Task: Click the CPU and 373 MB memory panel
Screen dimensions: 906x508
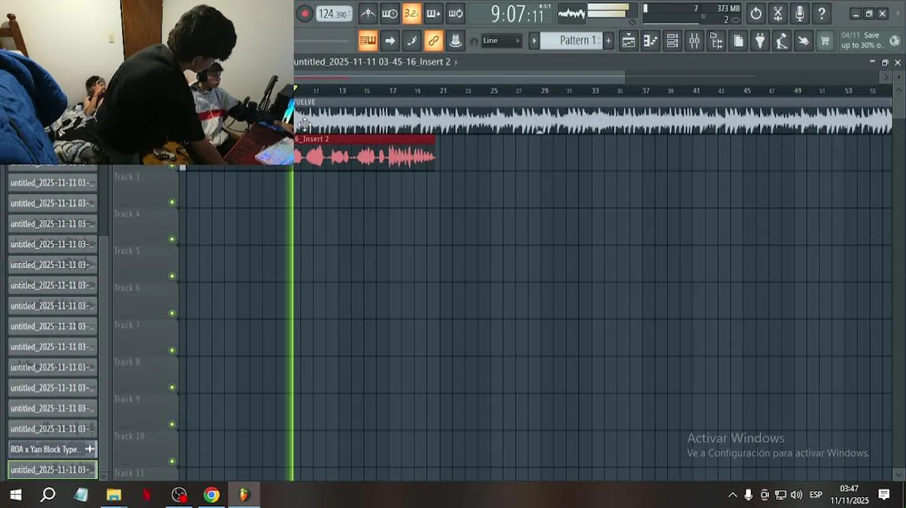Action: pyautogui.click(x=691, y=13)
